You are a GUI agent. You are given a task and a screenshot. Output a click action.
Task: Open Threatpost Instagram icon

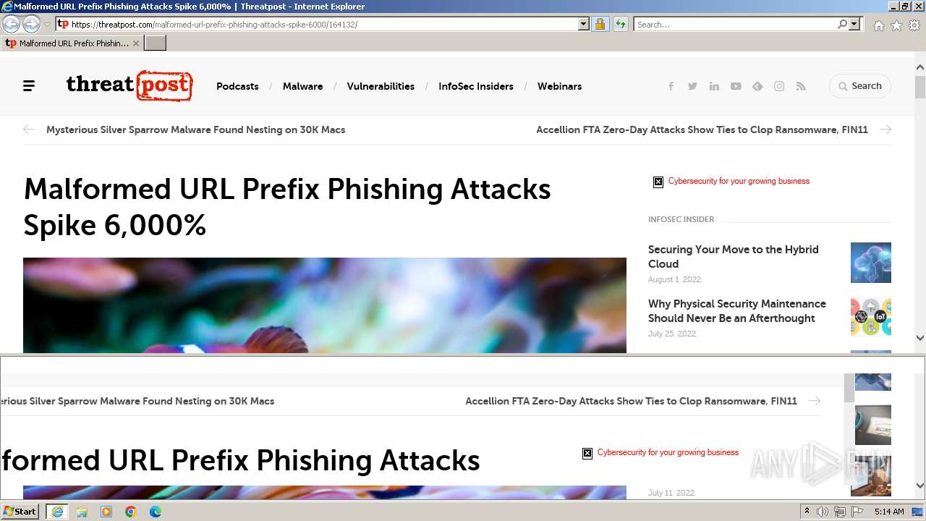pyautogui.click(x=779, y=86)
